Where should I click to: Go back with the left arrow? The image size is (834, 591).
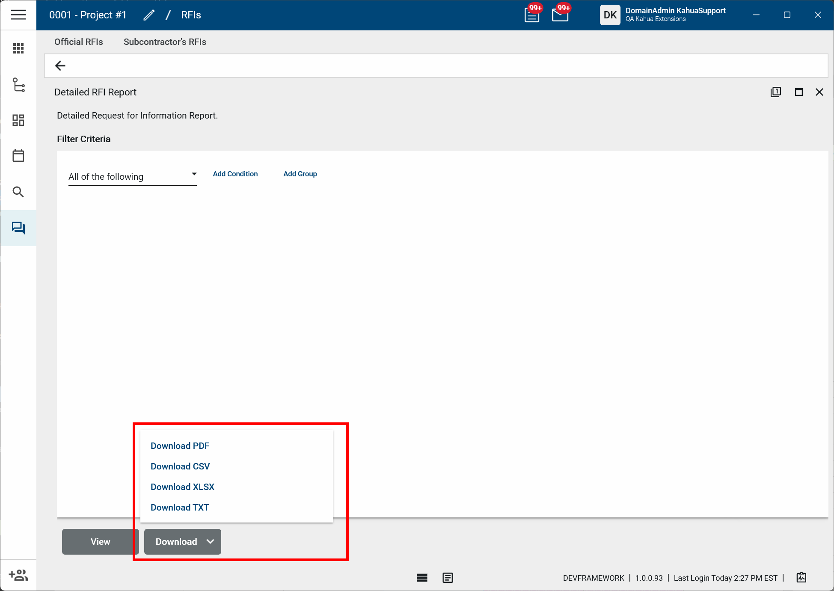point(60,66)
